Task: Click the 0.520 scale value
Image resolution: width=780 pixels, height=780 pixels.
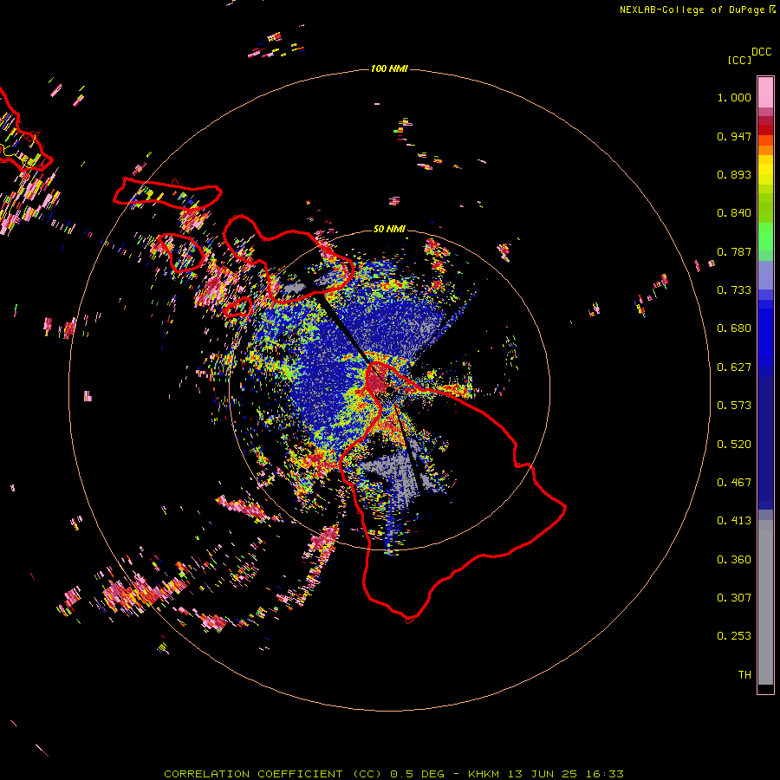Action: [734, 445]
